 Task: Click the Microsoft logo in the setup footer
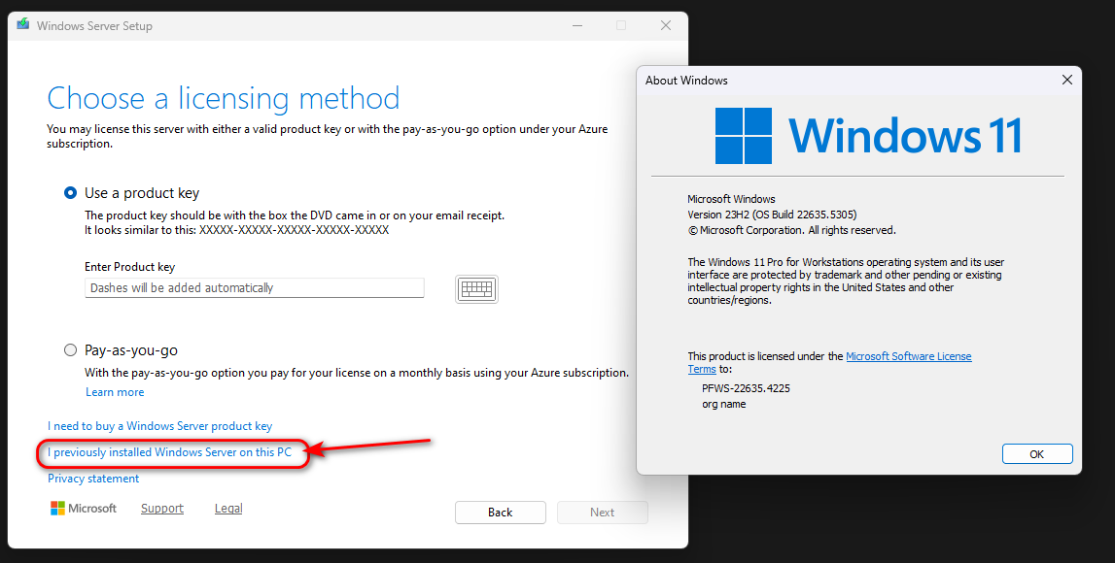84,509
